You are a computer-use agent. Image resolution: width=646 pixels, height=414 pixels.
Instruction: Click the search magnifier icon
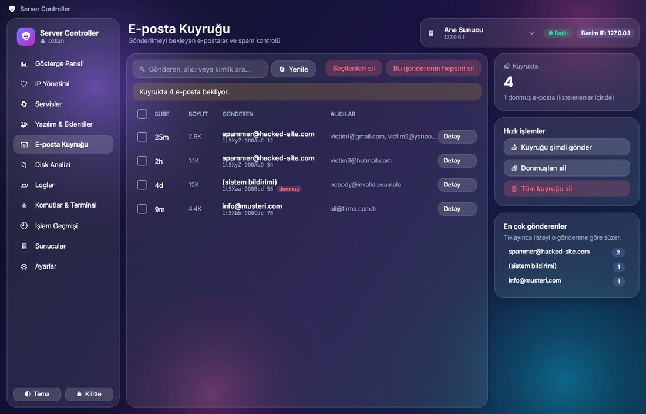pyautogui.click(x=142, y=69)
